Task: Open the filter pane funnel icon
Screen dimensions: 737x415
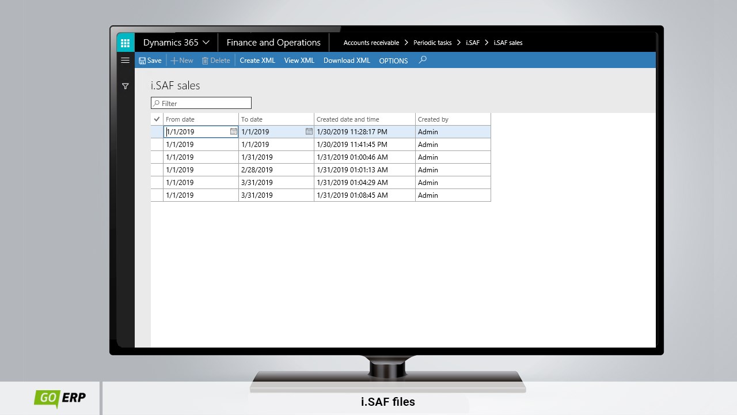Action: pos(125,86)
